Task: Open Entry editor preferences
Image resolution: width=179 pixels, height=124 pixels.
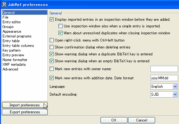Action: click(25, 22)
